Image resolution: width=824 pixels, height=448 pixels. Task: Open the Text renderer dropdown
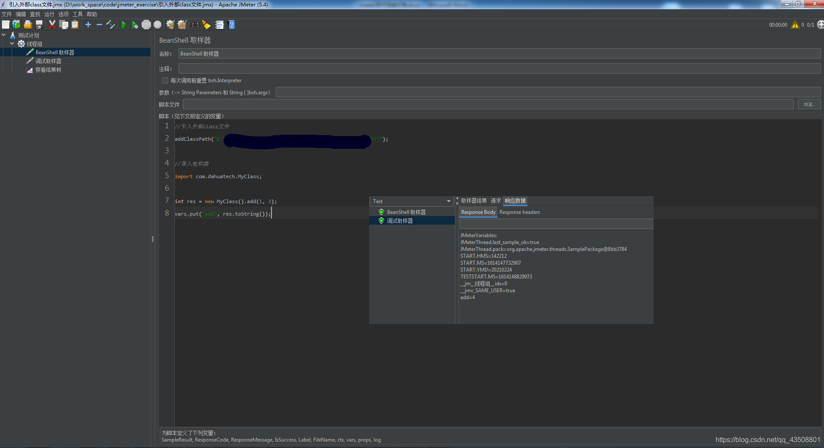coord(411,201)
